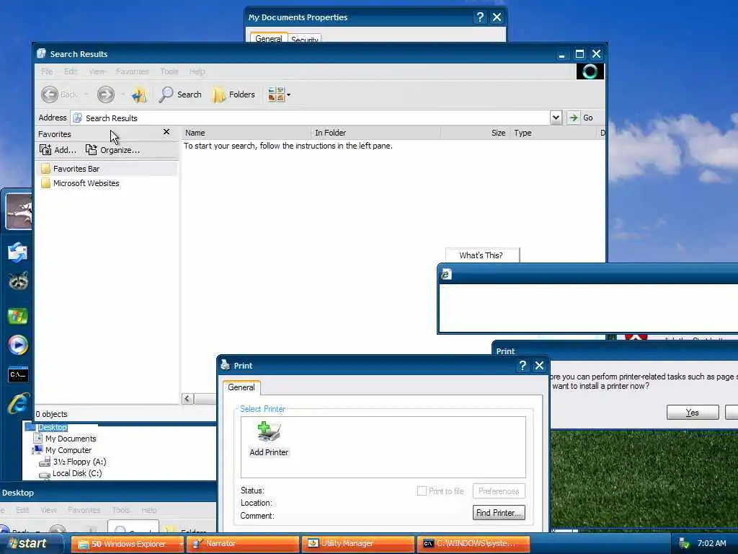Click the system tray icon beside clock
The height and width of the screenshot is (554, 738).
[x=685, y=544]
